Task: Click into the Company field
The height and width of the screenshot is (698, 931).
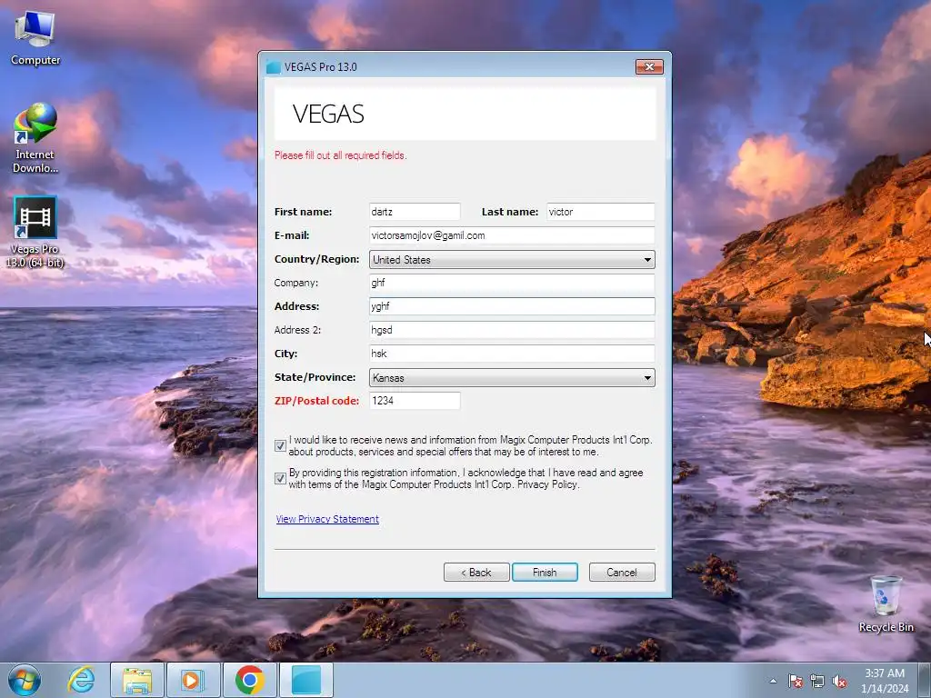Action: coord(512,283)
